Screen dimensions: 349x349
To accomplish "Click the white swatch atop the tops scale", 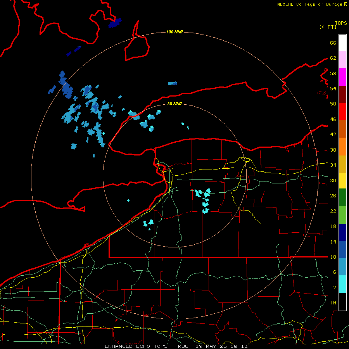I will pos(342,43).
